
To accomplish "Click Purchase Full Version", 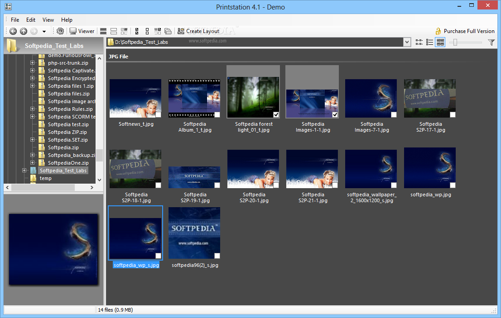I will 465,31.
